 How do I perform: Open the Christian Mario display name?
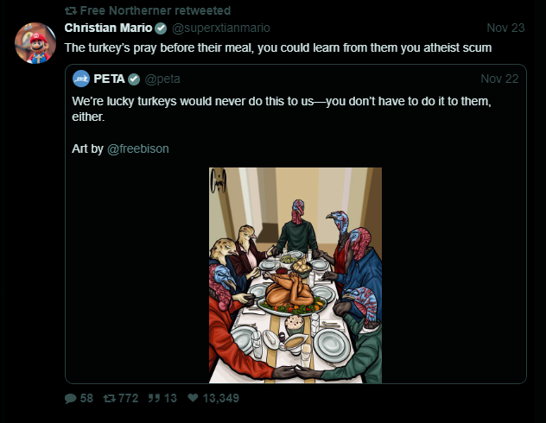point(108,28)
